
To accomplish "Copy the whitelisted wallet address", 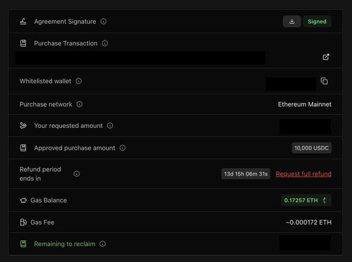I will [325, 81].
